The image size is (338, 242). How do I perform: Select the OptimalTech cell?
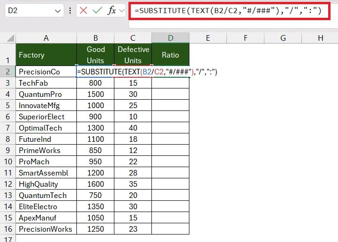click(46, 128)
